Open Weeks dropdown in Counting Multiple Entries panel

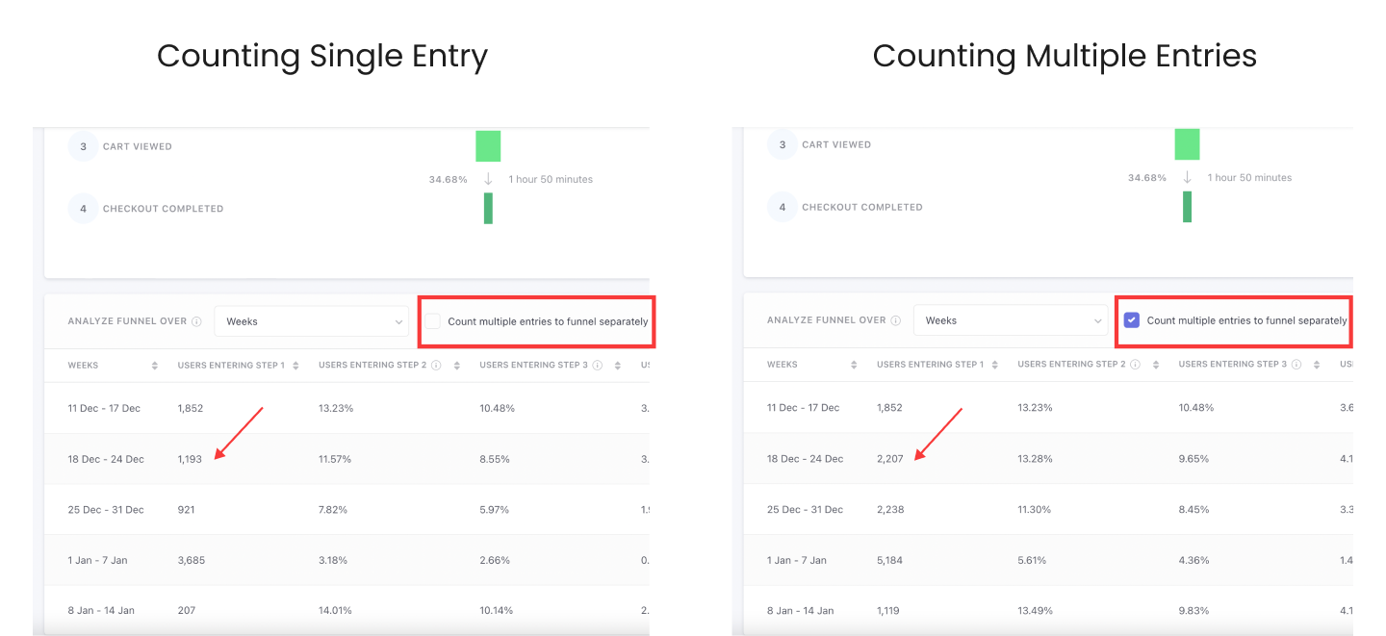1011,320
